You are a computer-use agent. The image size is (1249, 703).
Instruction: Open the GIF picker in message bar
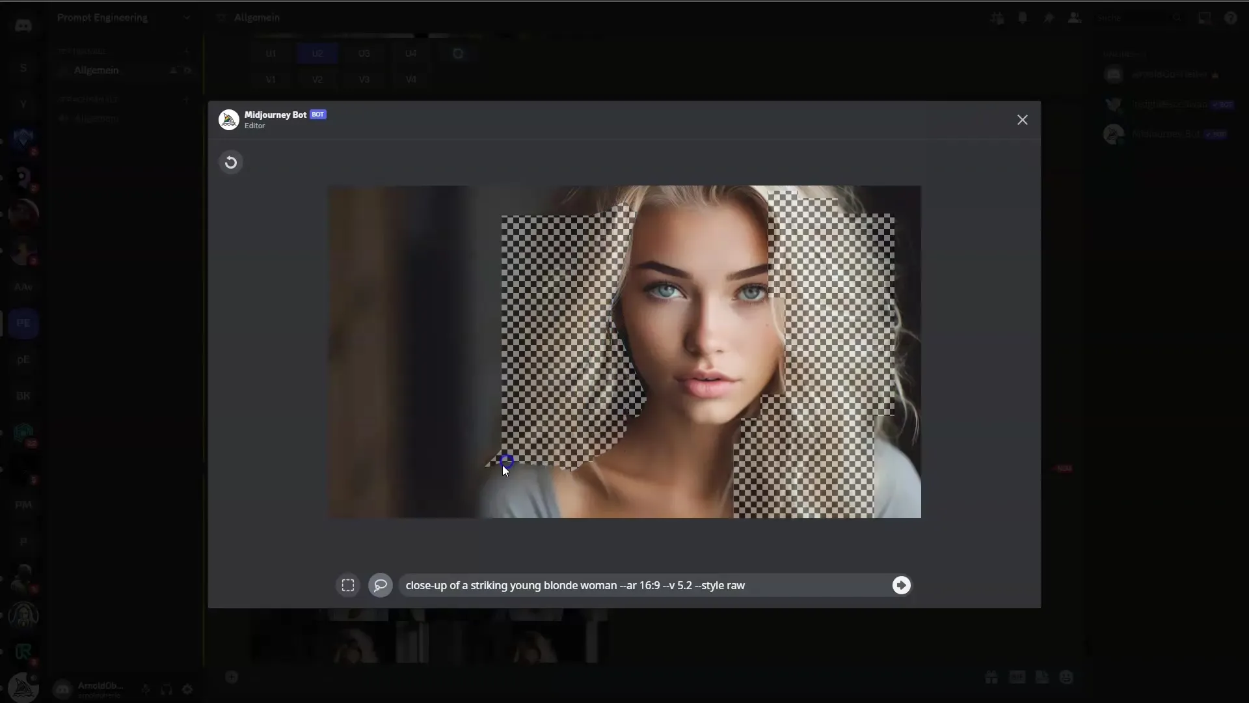pyautogui.click(x=1017, y=678)
